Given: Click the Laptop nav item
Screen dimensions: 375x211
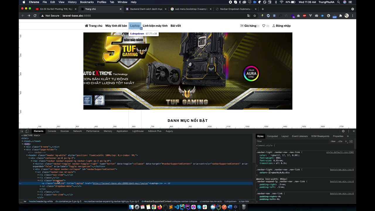Looking at the screenshot, I should 135,26.
